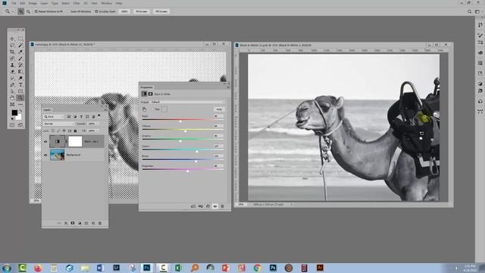Open the Edit Toolbar ellipsis button
The width and height of the screenshot is (485, 273).
tap(20, 105)
